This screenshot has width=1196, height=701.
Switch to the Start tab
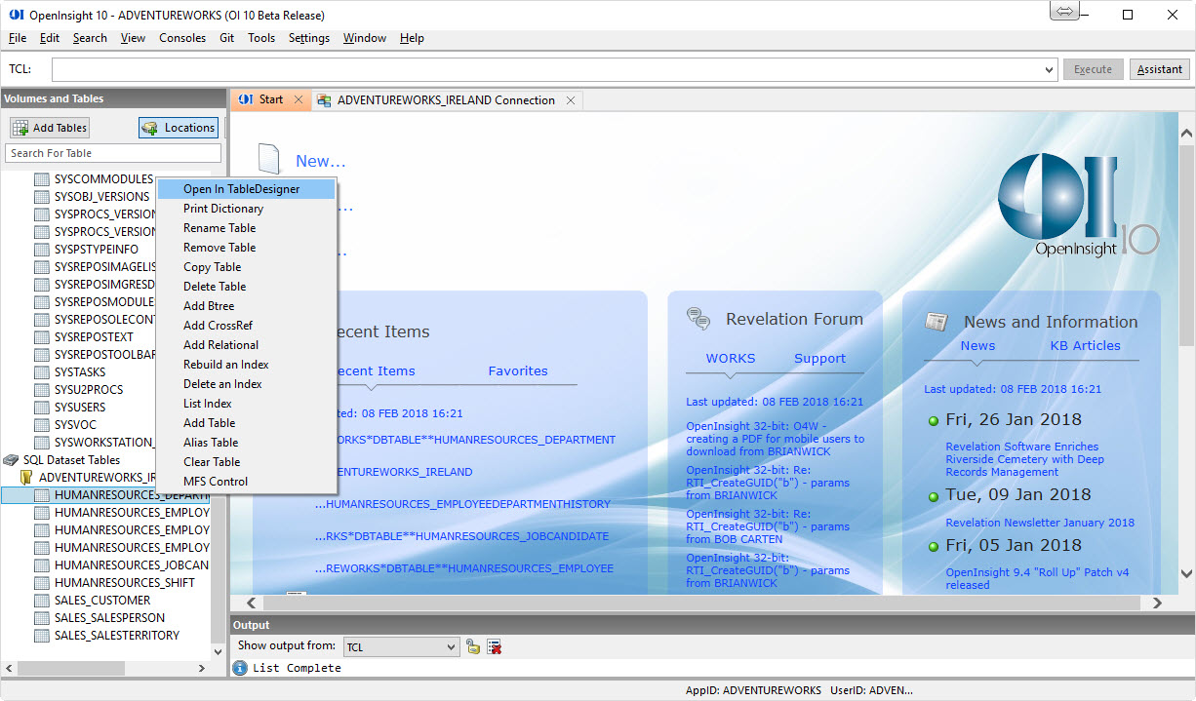271,100
